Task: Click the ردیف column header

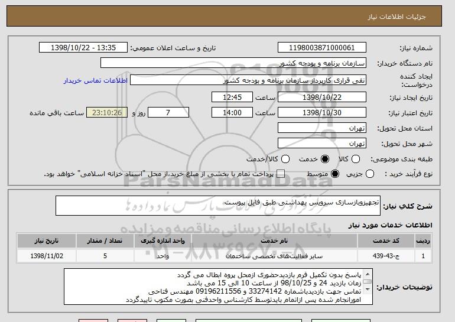Action: [423, 241]
